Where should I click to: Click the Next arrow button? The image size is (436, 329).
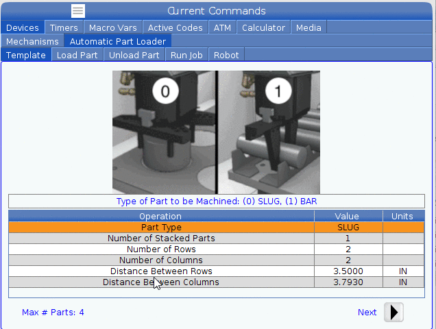coord(393,312)
